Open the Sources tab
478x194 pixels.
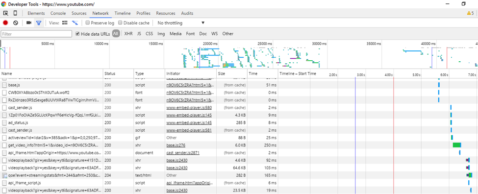(x=79, y=13)
